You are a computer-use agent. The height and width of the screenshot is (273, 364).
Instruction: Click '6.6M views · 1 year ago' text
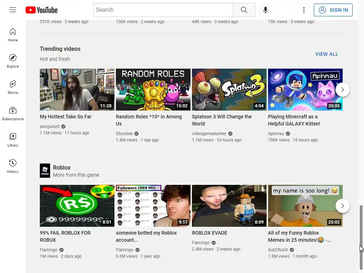click(x=138, y=256)
